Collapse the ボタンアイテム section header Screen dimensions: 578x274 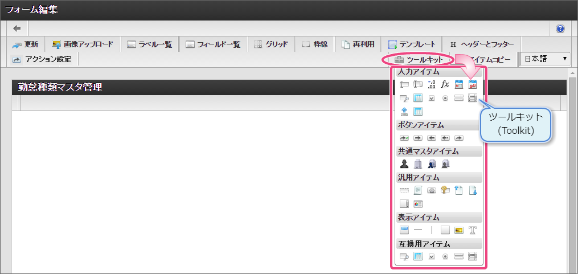(440, 125)
